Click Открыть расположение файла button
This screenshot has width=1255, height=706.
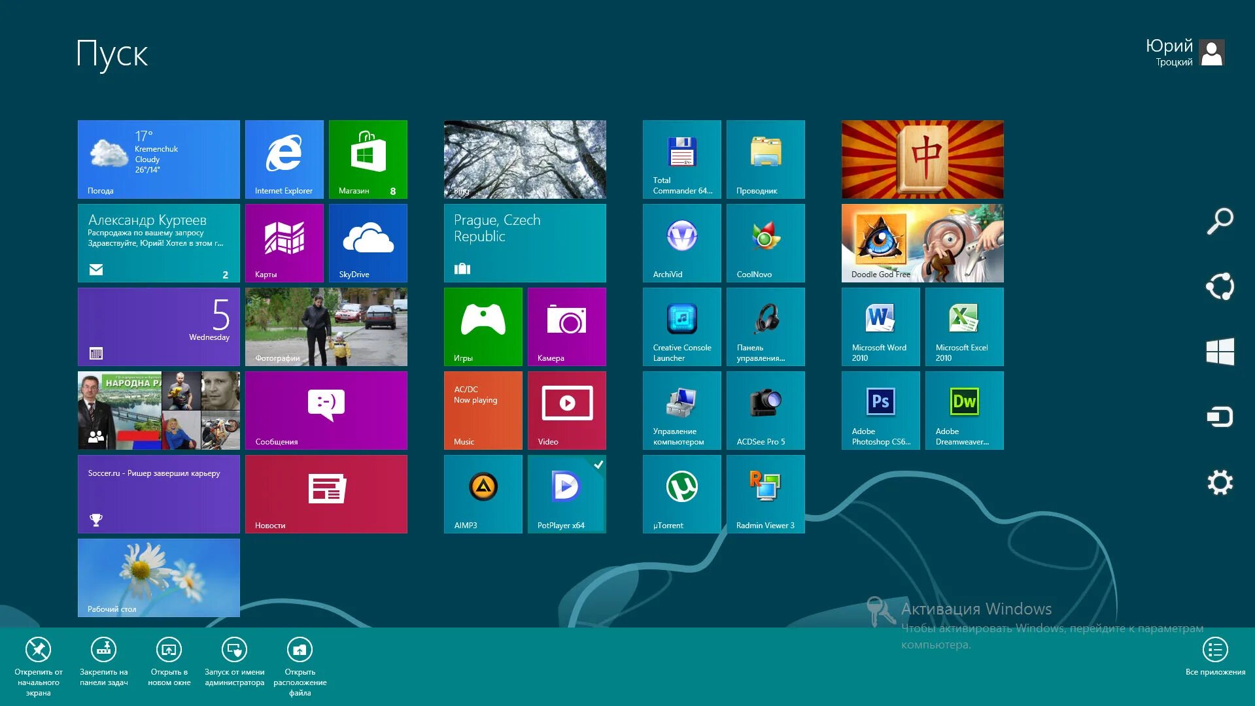pos(300,666)
